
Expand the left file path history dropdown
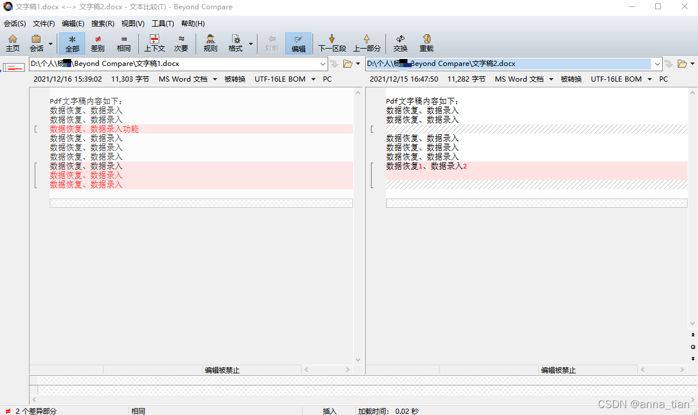pyautogui.click(x=323, y=64)
